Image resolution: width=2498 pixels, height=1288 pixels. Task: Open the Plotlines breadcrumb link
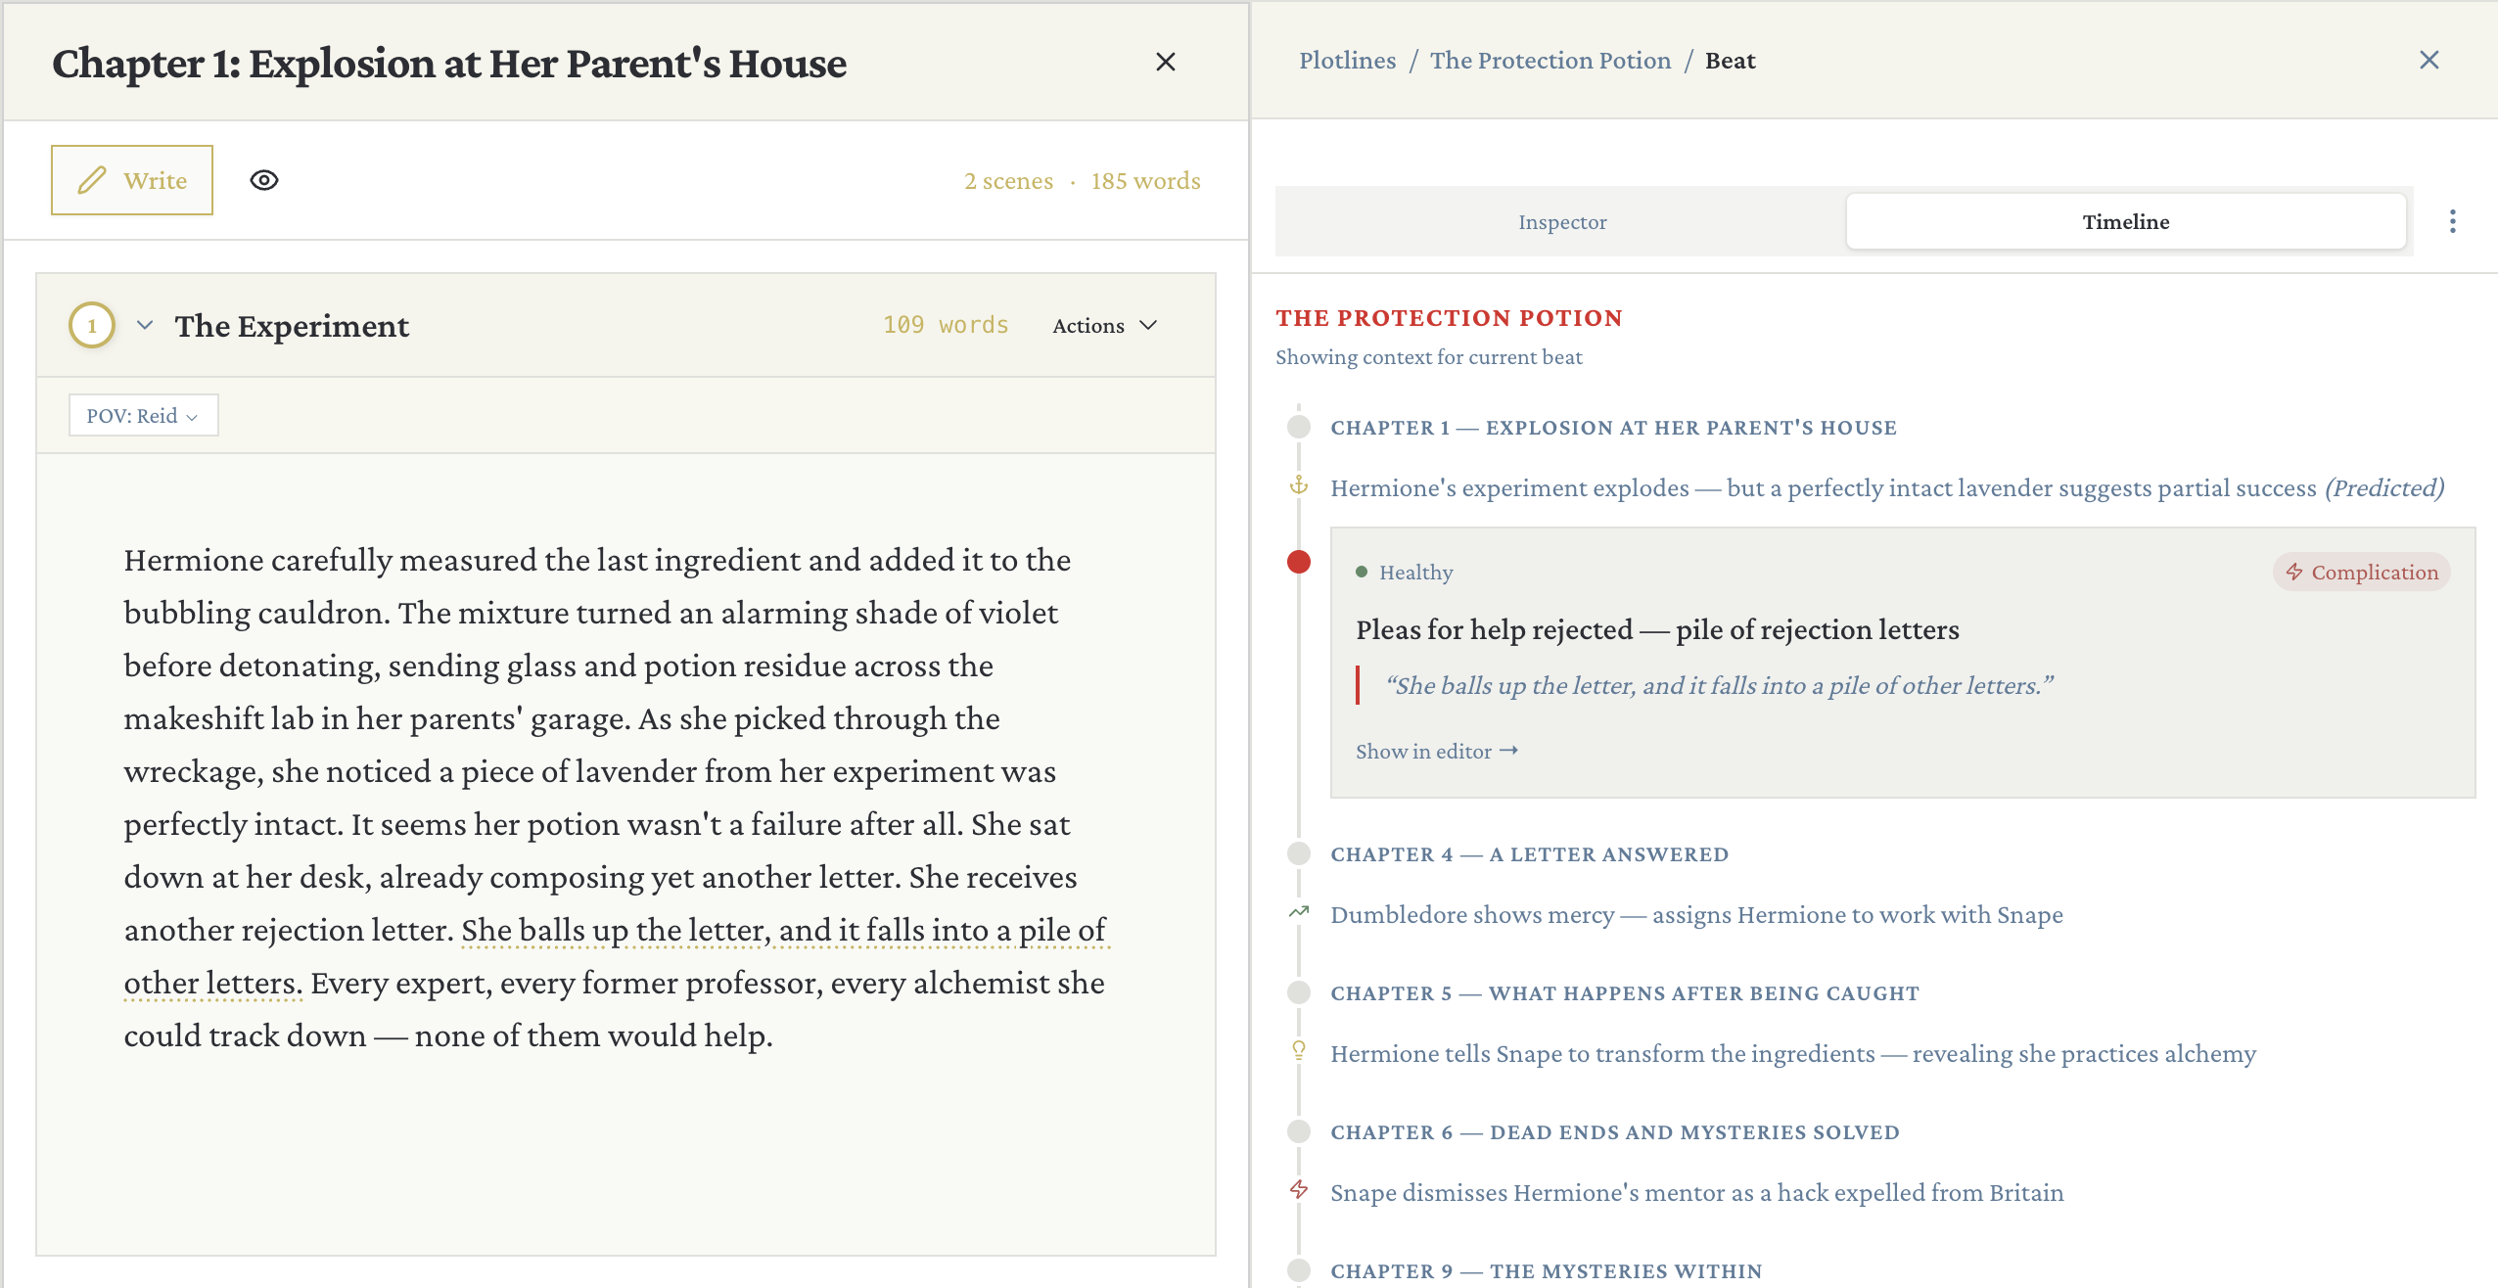(x=1347, y=60)
